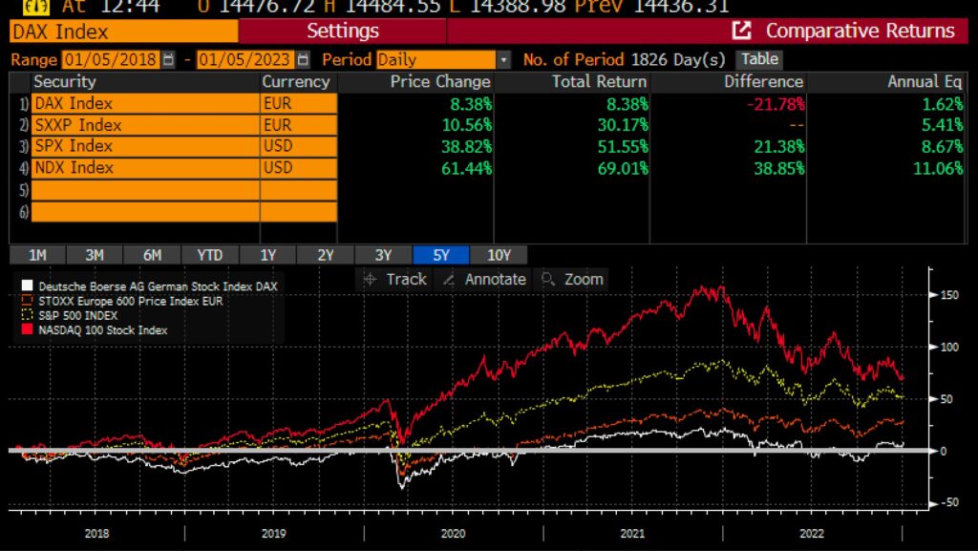The height and width of the screenshot is (551, 978).
Task: Select the SPX Index security cell
Action: [145, 146]
